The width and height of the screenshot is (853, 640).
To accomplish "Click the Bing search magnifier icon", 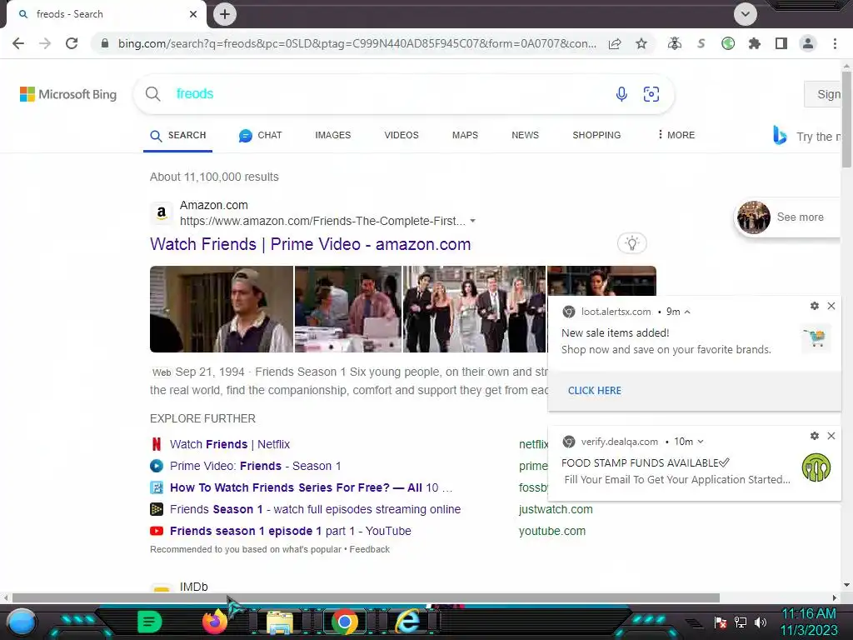I will point(153,94).
